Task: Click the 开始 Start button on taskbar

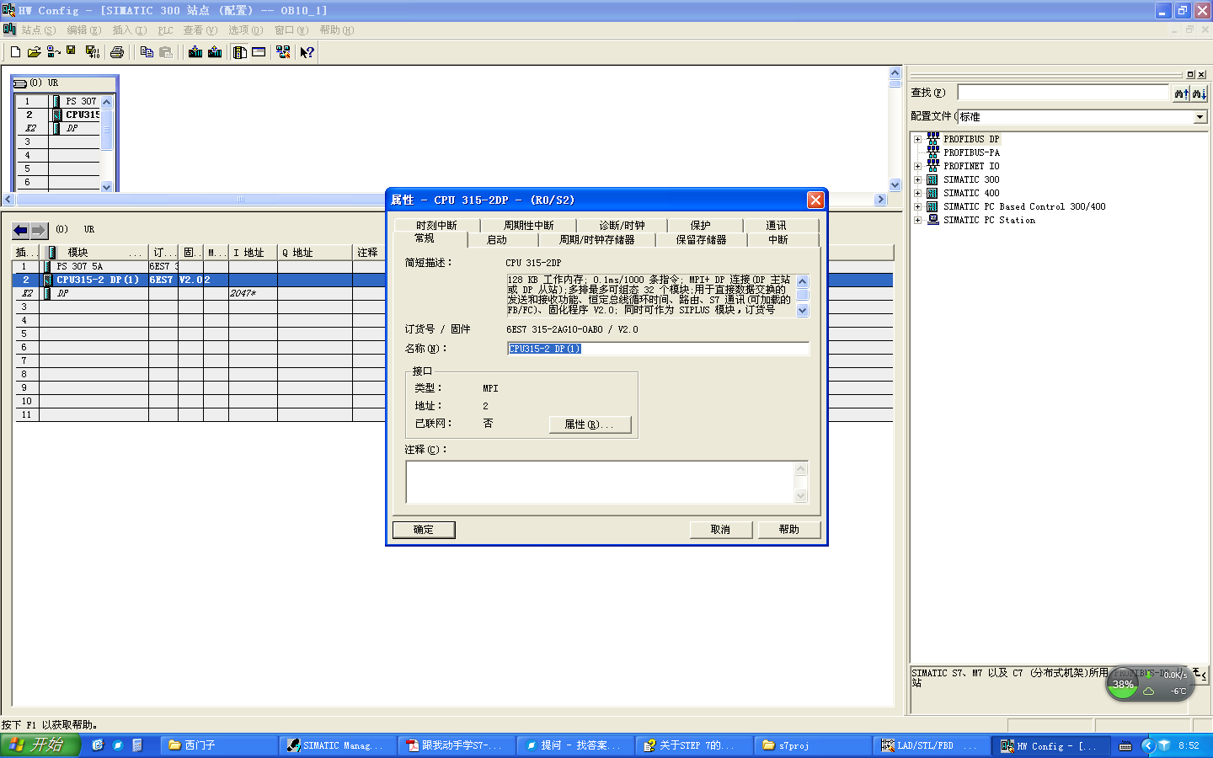Action: pos(40,745)
